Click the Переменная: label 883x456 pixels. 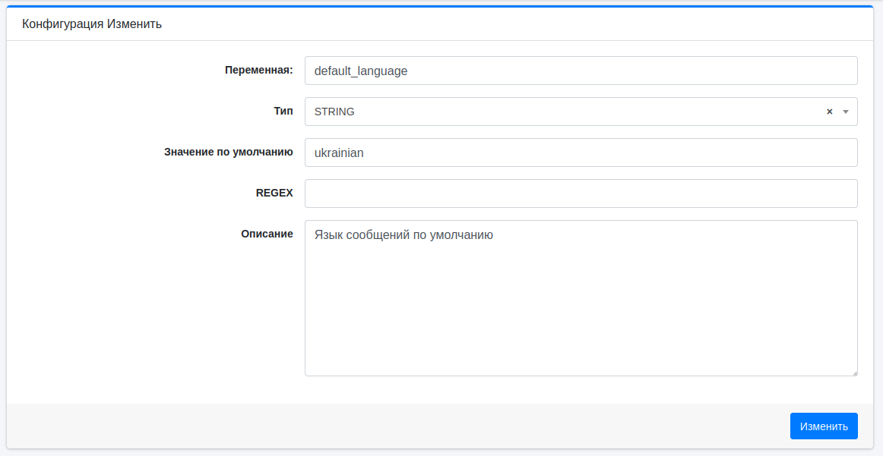pos(258,70)
